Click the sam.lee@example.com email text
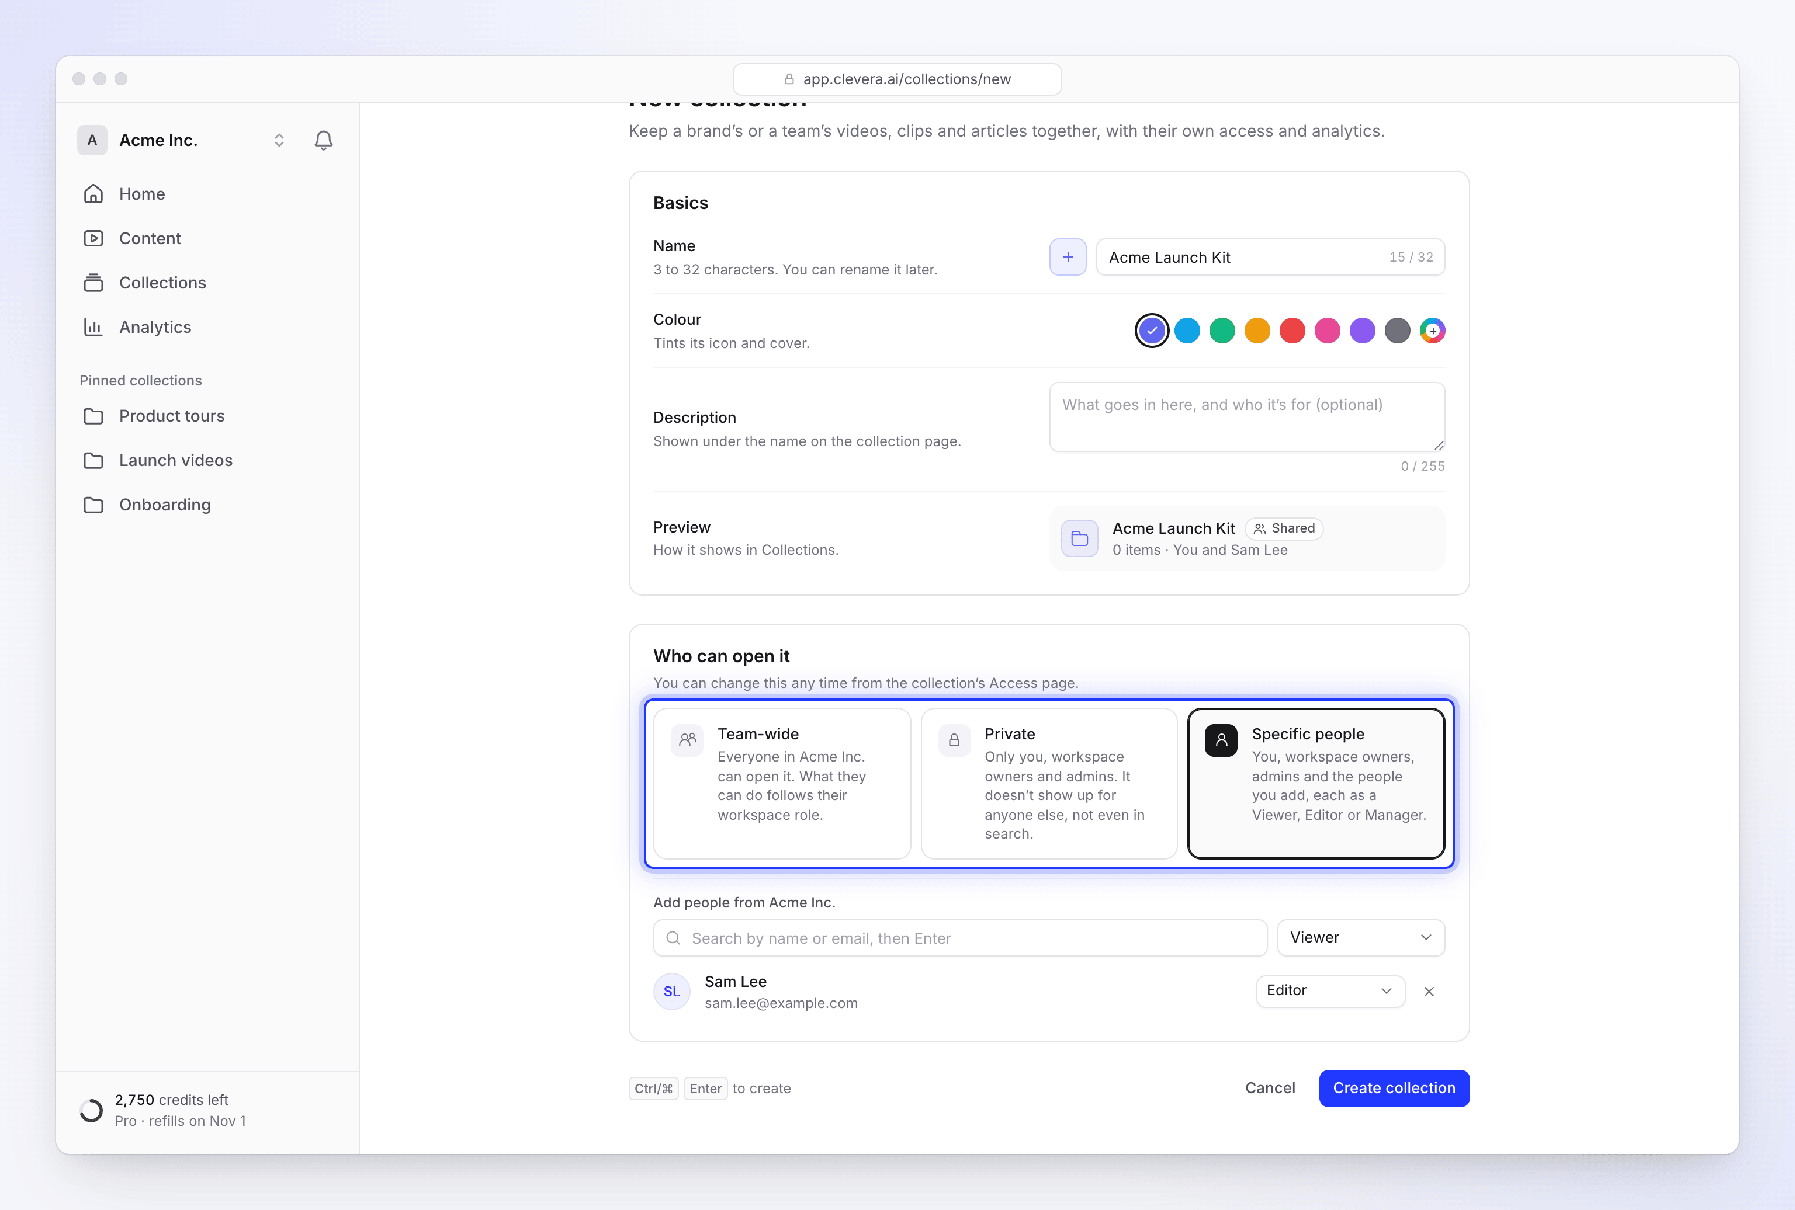1795x1210 pixels. (x=781, y=1003)
